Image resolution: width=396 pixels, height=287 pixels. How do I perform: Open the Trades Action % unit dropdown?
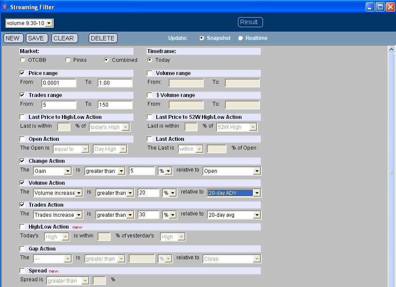coord(169,215)
